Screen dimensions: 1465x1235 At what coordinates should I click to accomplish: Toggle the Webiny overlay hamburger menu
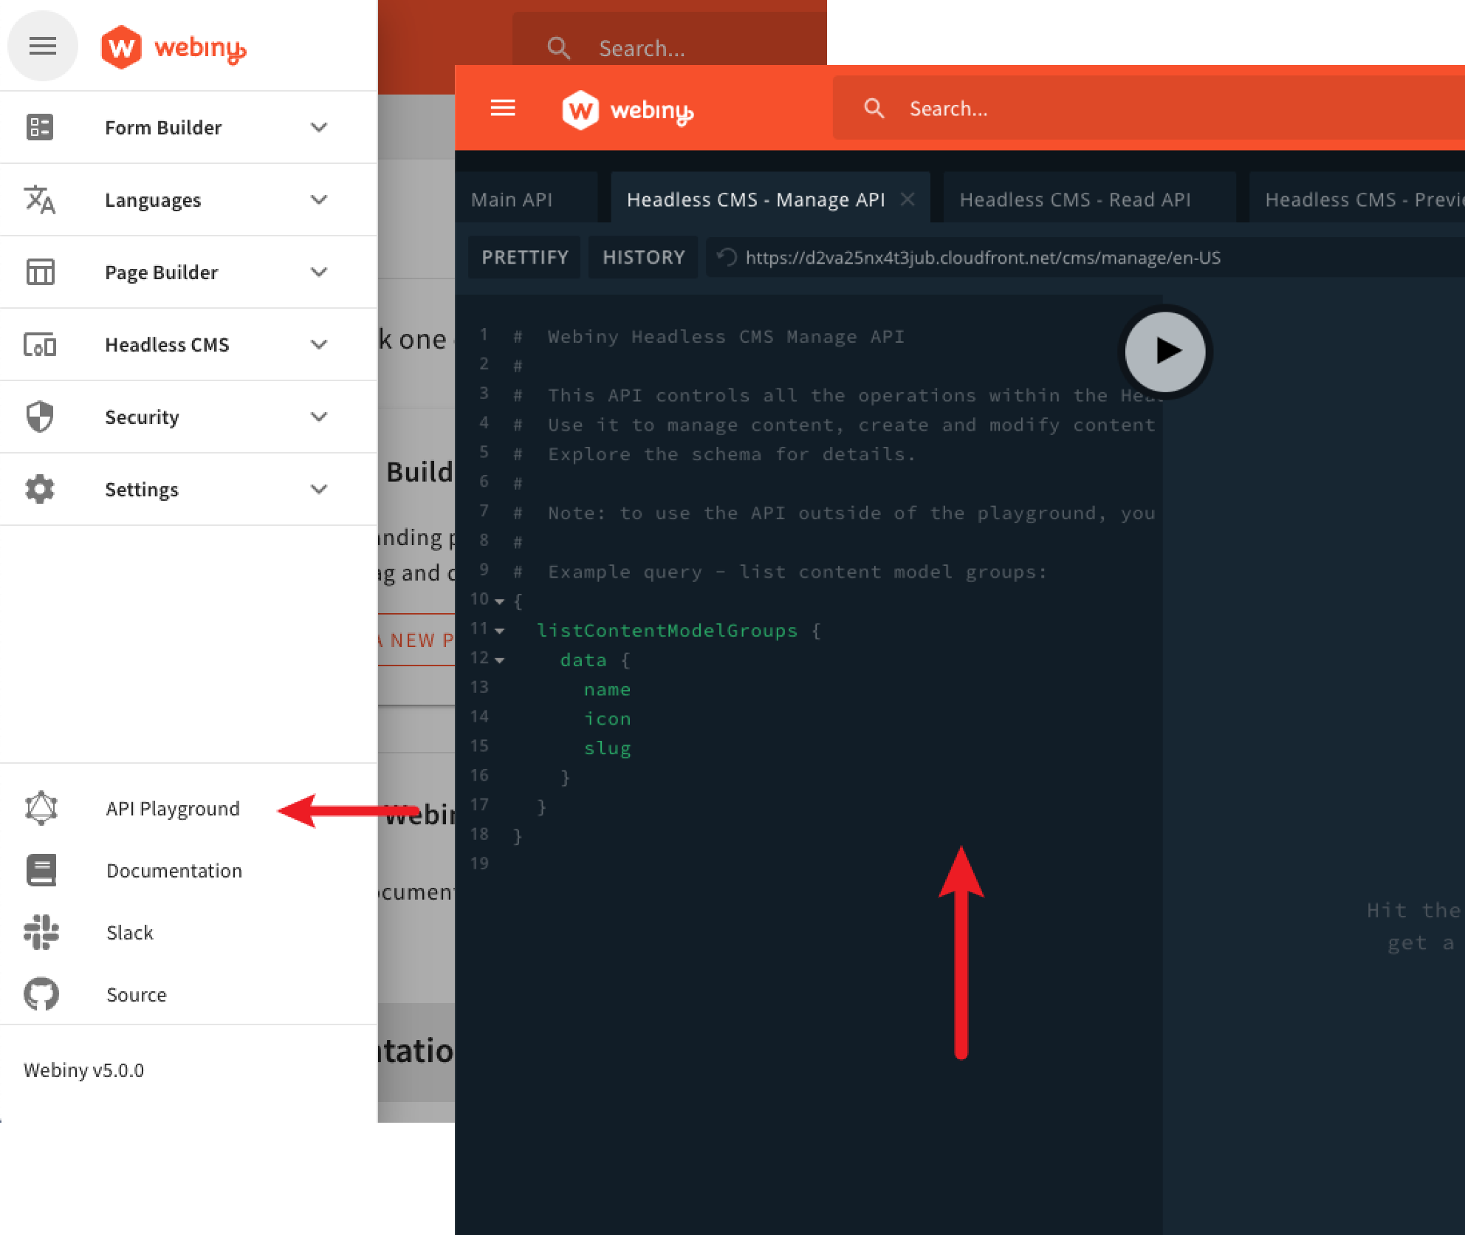point(504,109)
